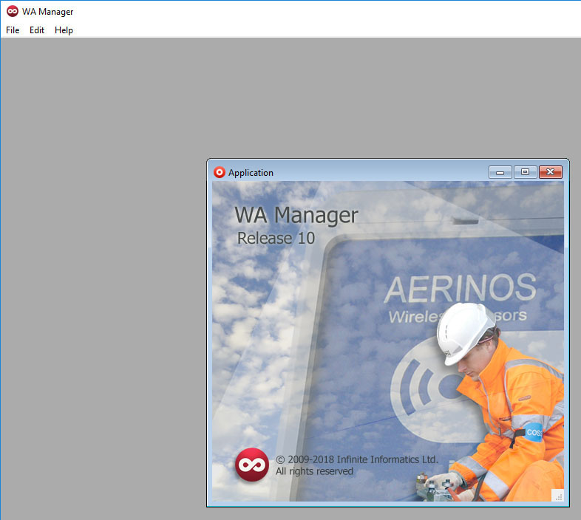The height and width of the screenshot is (520, 581).
Task: Open the File menu
Action: pos(13,30)
